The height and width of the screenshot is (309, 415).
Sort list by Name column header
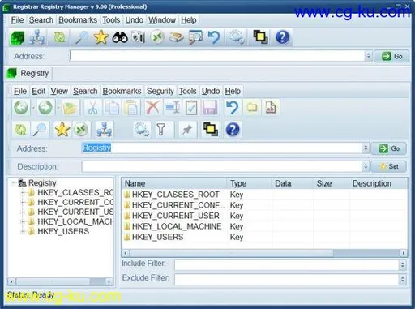coord(174,183)
